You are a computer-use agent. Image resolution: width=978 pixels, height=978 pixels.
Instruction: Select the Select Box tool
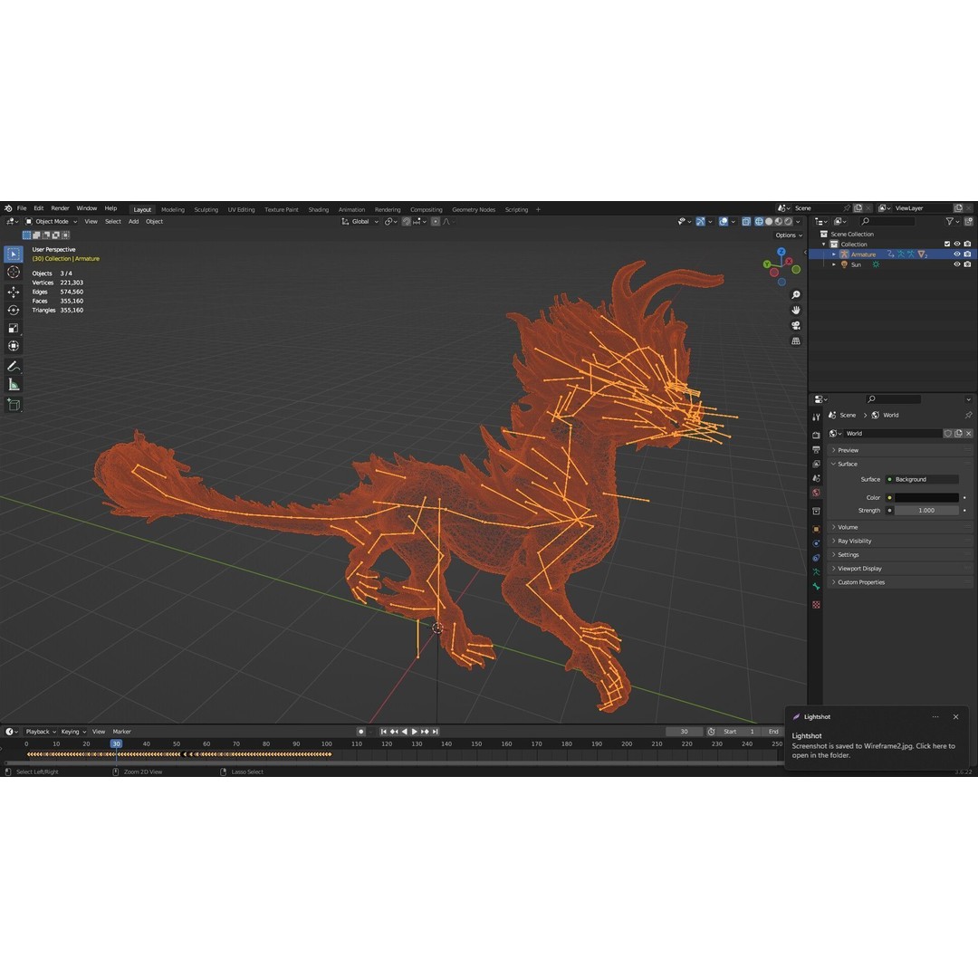coord(13,254)
